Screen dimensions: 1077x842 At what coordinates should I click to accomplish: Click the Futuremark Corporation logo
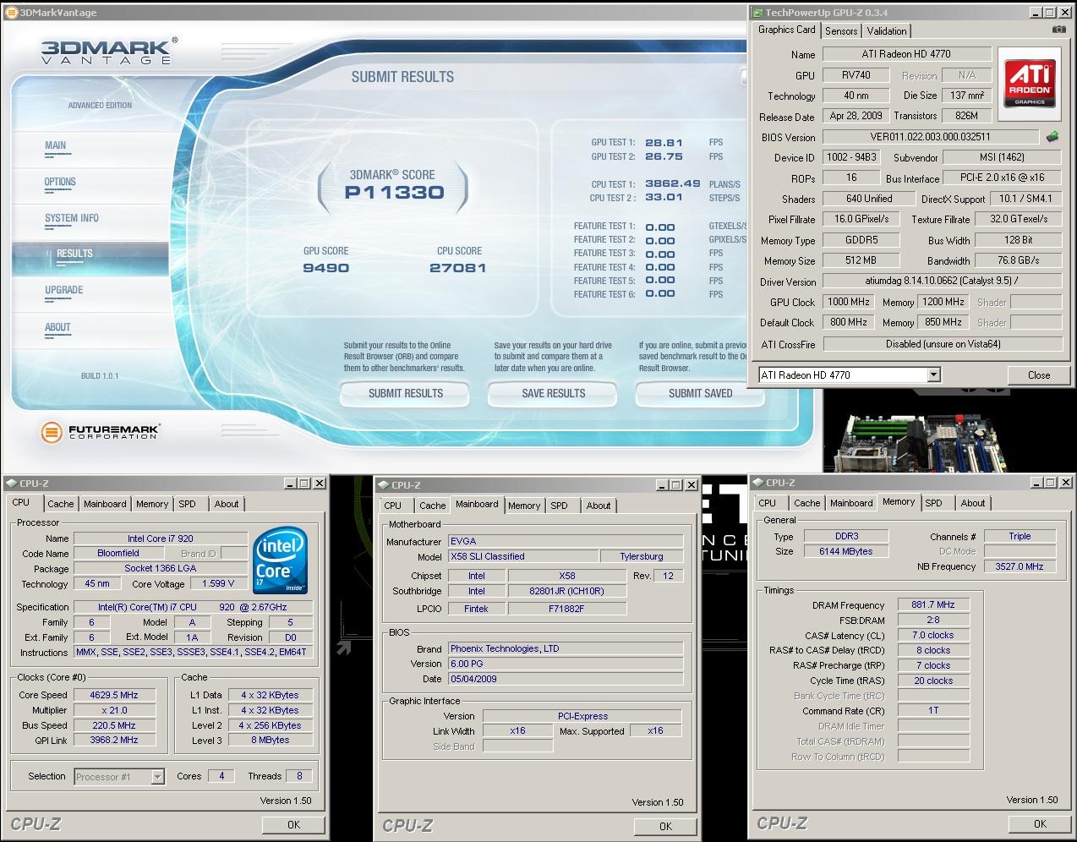pos(101,432)
